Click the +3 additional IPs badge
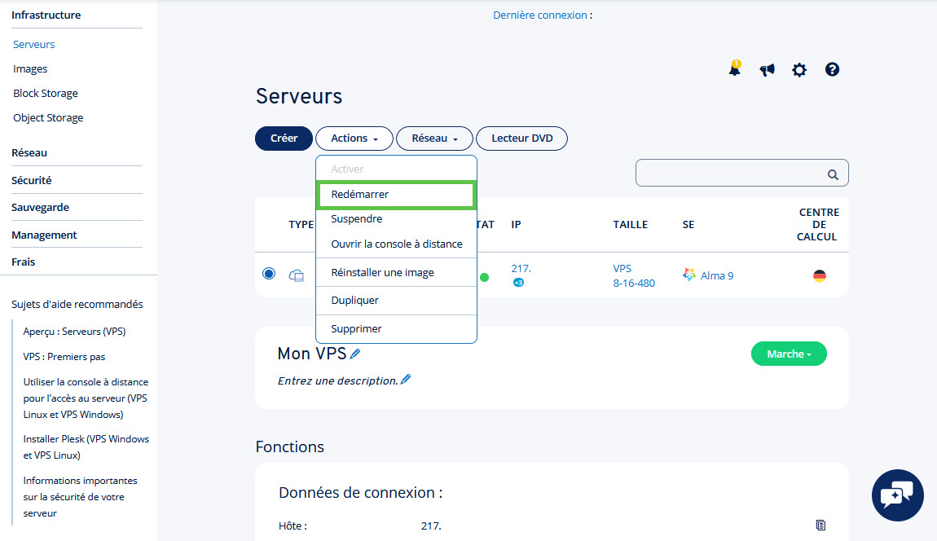937x541 pixels. click(518, 283)
